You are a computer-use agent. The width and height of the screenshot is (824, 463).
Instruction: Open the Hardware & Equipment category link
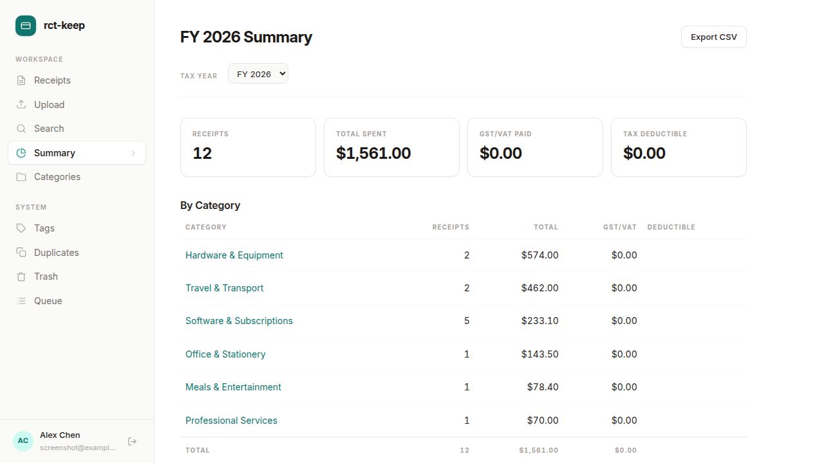pyautogui.click(x=234, y=255)
